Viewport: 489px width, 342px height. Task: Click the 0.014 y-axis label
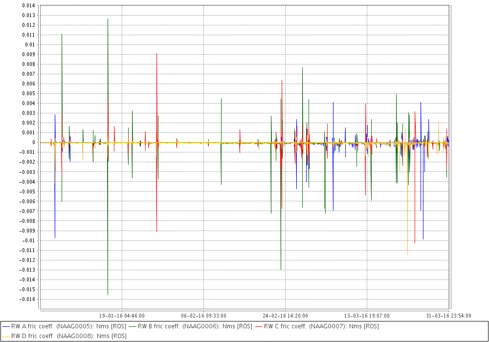point(29,5)
